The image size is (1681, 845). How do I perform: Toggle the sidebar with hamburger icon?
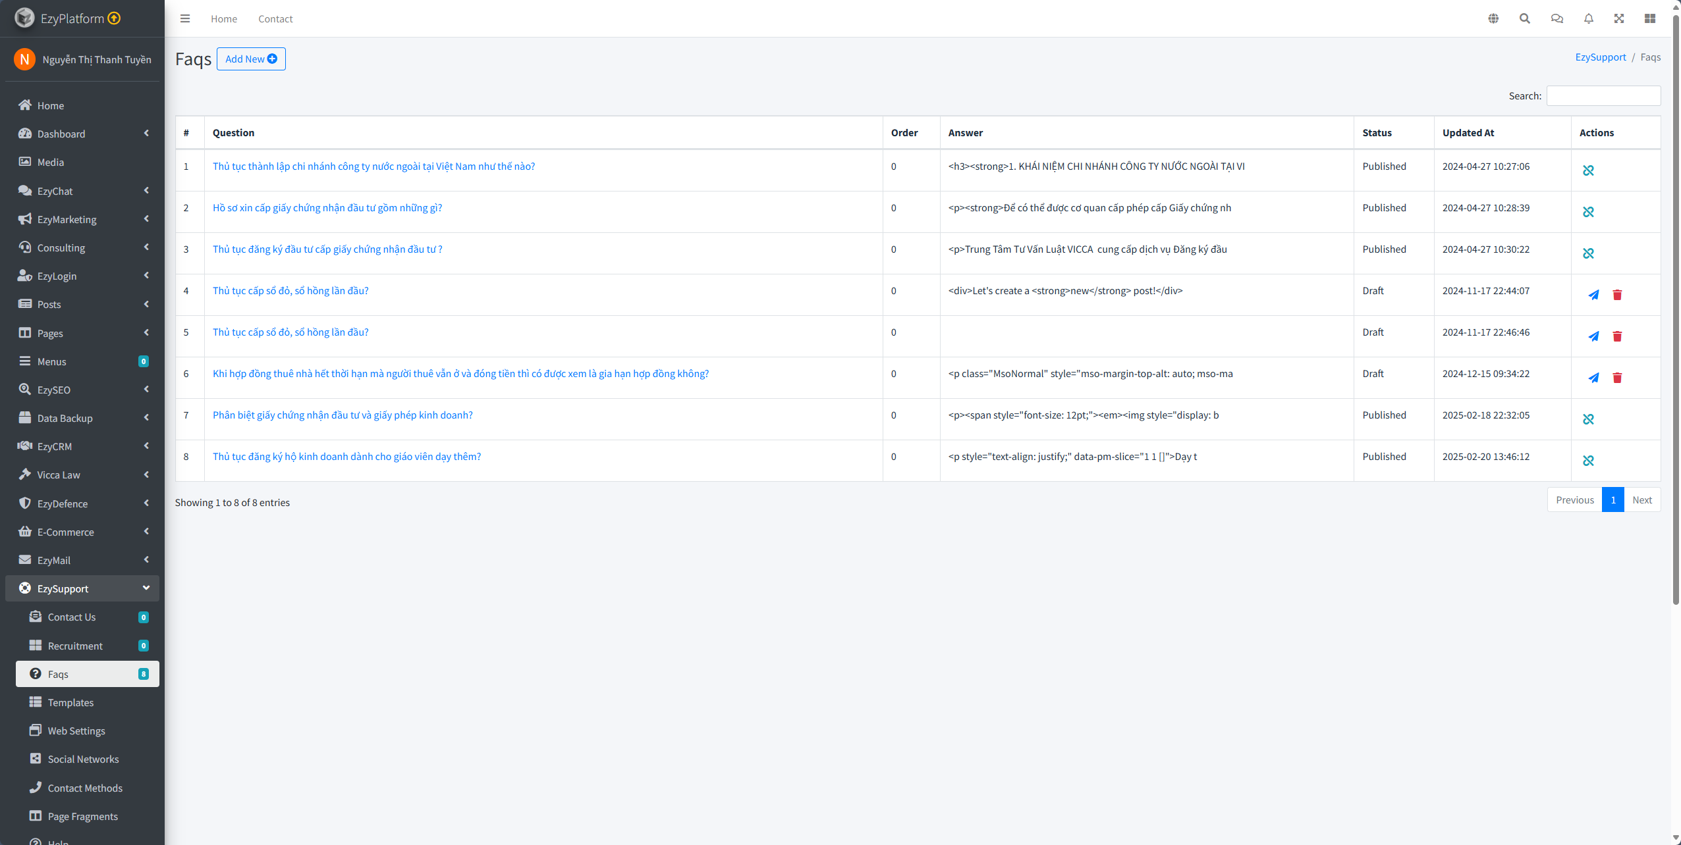(185, 18)
